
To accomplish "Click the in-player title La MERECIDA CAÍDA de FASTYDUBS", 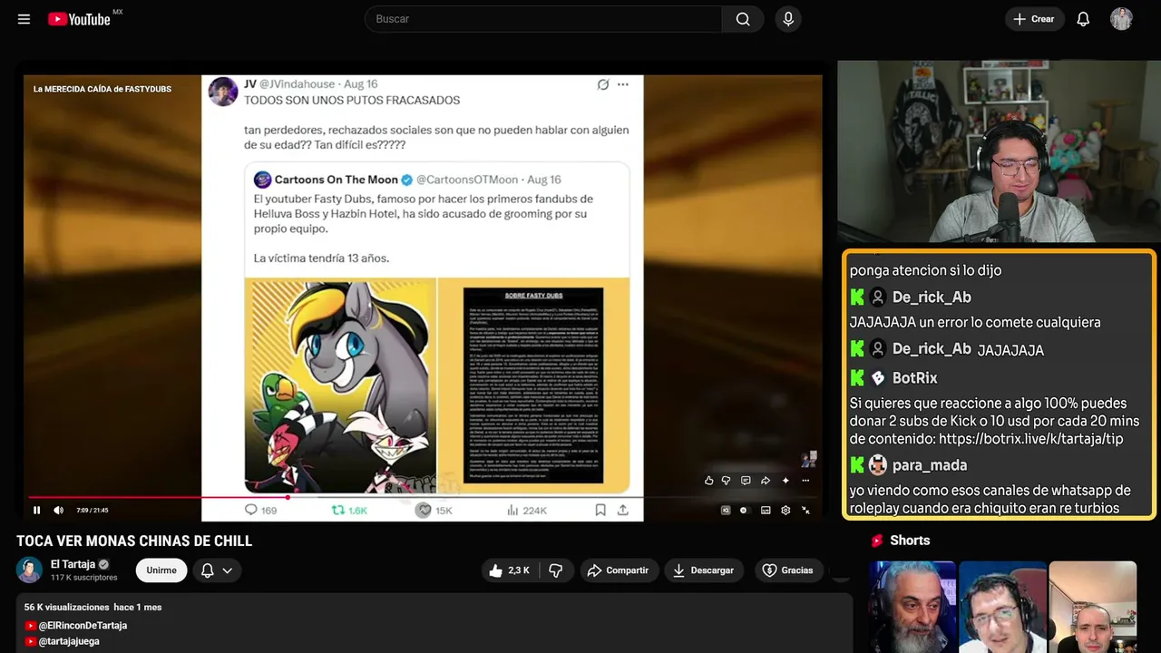I will 102,89.
